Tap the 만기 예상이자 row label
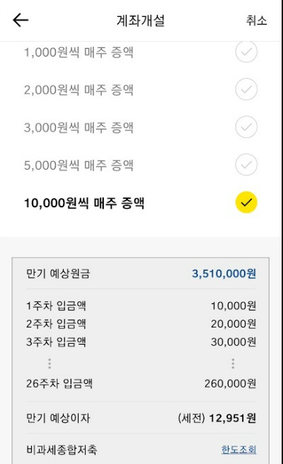 [58, 418]
